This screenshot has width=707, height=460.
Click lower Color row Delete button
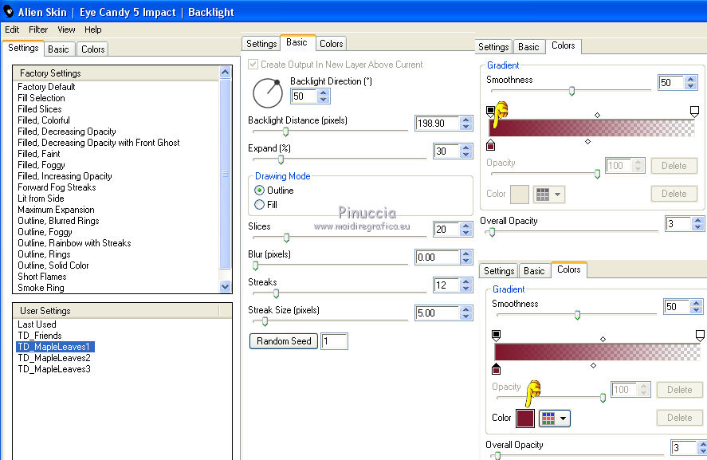679,418
